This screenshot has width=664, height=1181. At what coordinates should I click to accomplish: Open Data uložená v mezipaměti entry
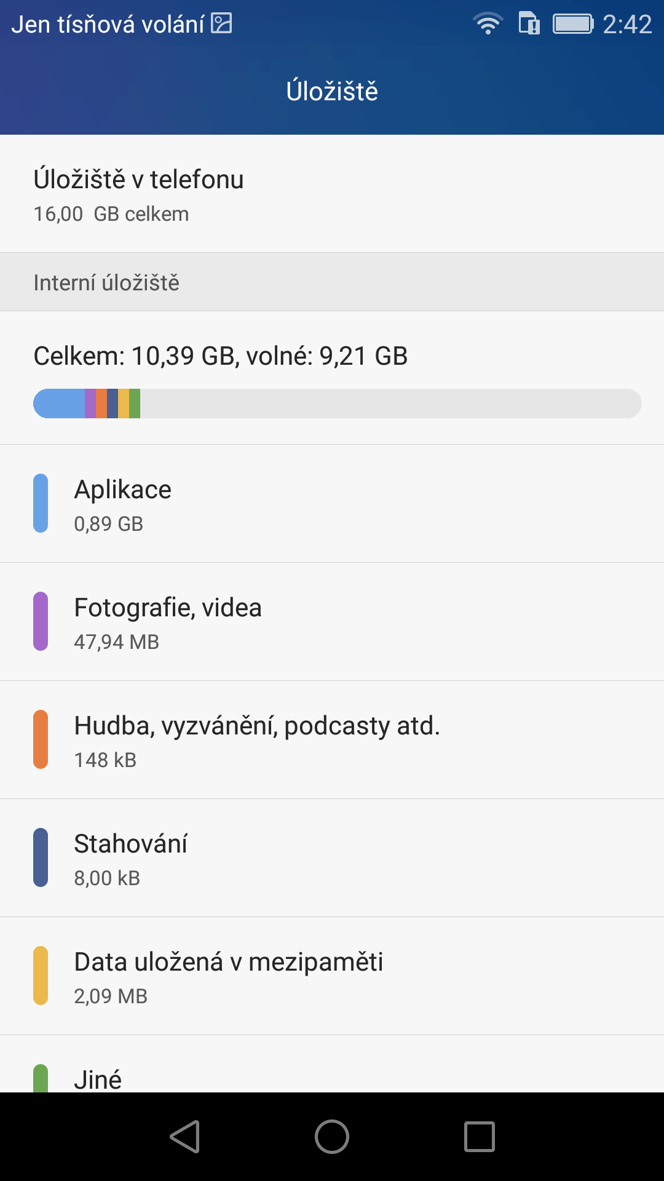[x=332, y=976]
